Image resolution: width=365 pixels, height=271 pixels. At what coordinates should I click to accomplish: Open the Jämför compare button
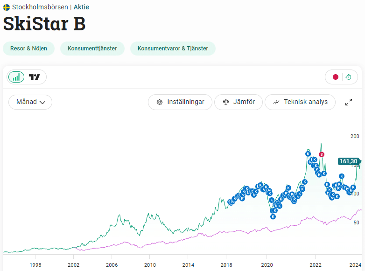pyautogui.click(x=239, y=102)
